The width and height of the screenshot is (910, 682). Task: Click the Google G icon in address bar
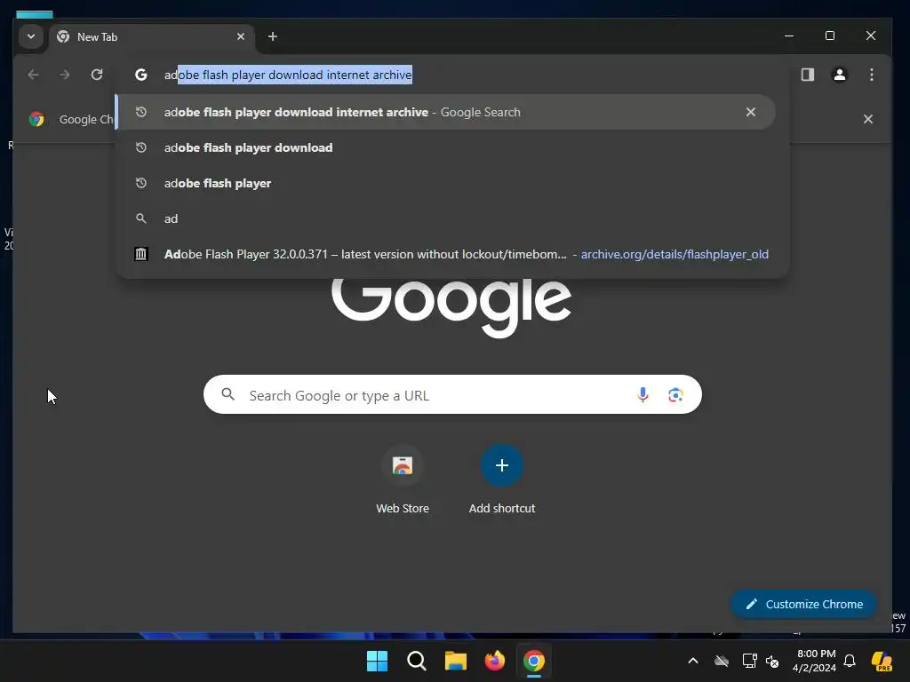[x=141, y=75]
